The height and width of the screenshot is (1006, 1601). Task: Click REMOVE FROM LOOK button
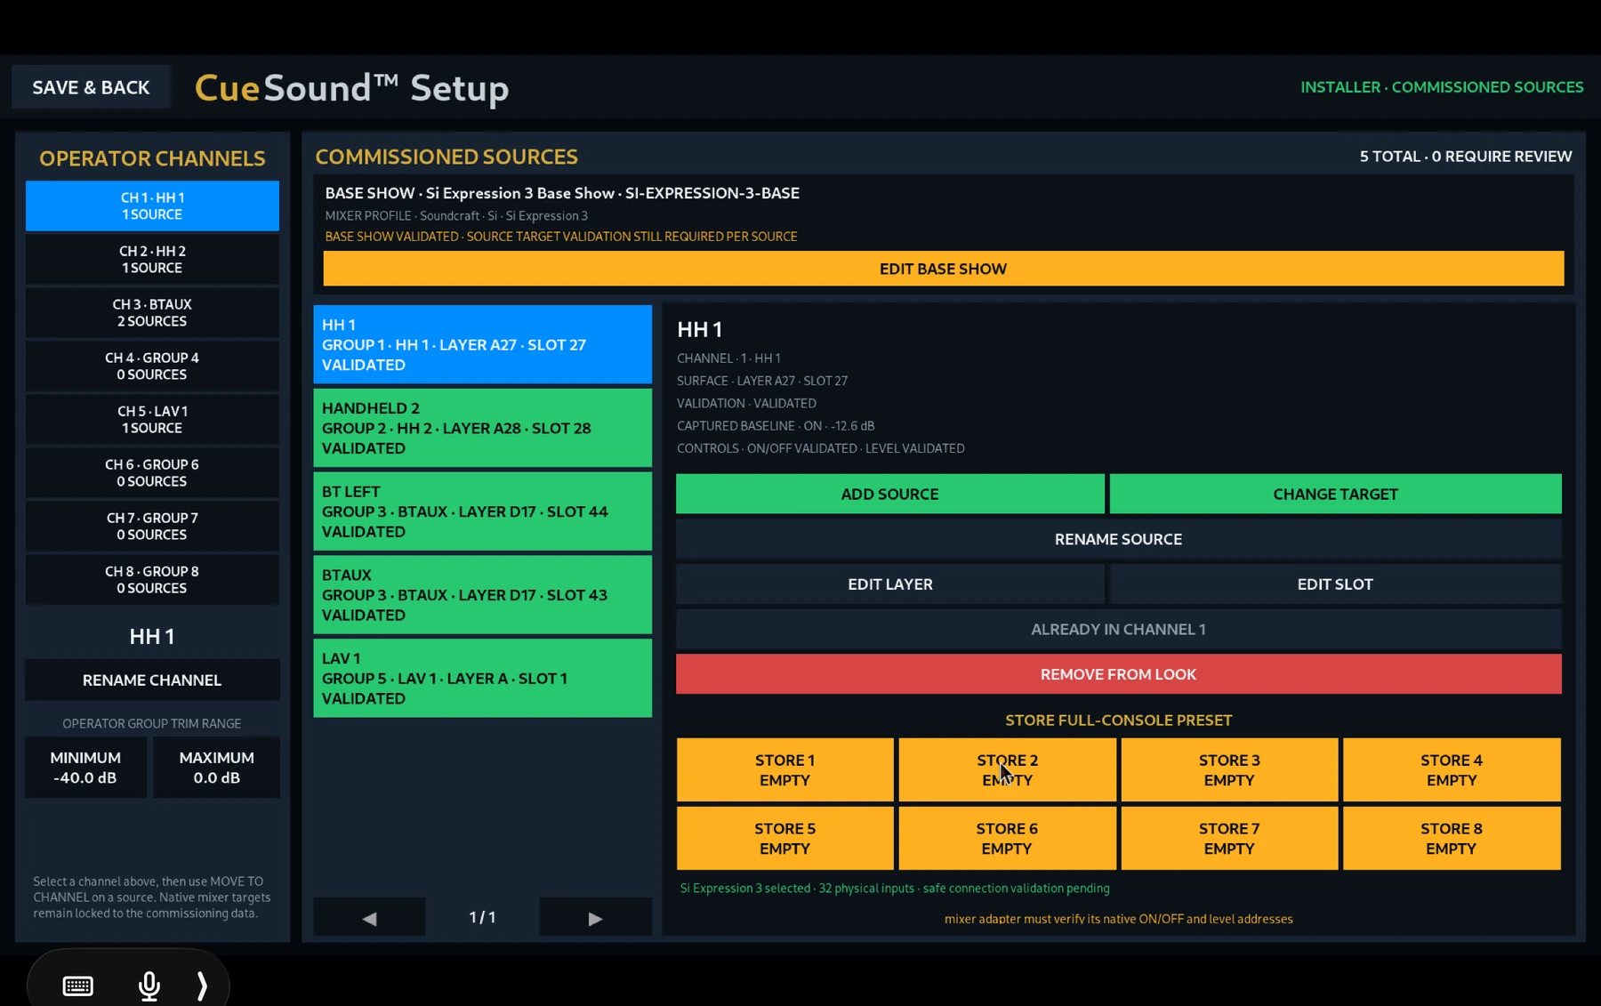pyautogui.click(x=1118, y=674)
